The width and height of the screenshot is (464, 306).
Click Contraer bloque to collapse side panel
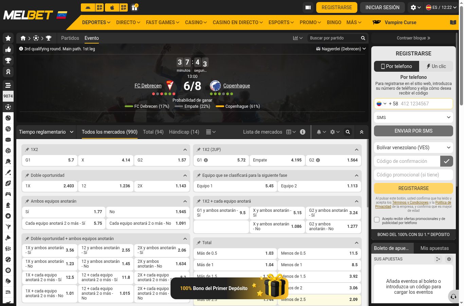tap(413, 38)
